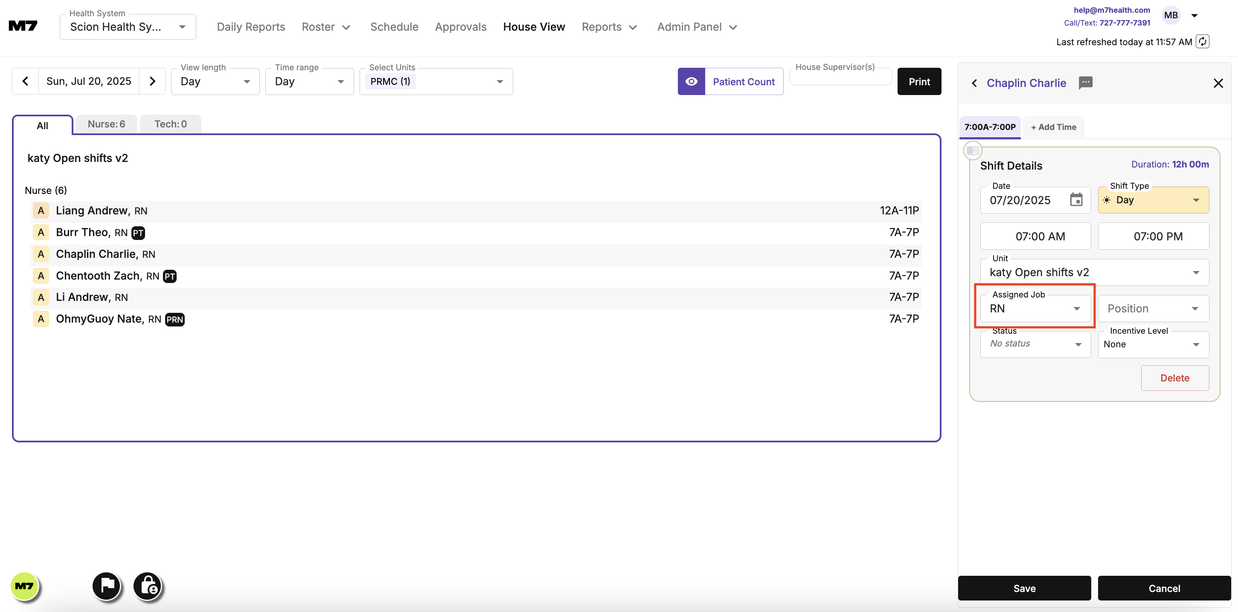Click the 07:00 AM start time field
Screen dimensions: 1238x612
coord(1035,236)
